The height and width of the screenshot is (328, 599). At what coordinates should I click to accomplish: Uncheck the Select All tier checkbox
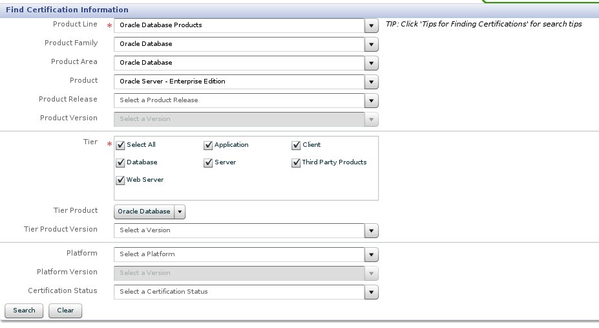click(120, 146)
